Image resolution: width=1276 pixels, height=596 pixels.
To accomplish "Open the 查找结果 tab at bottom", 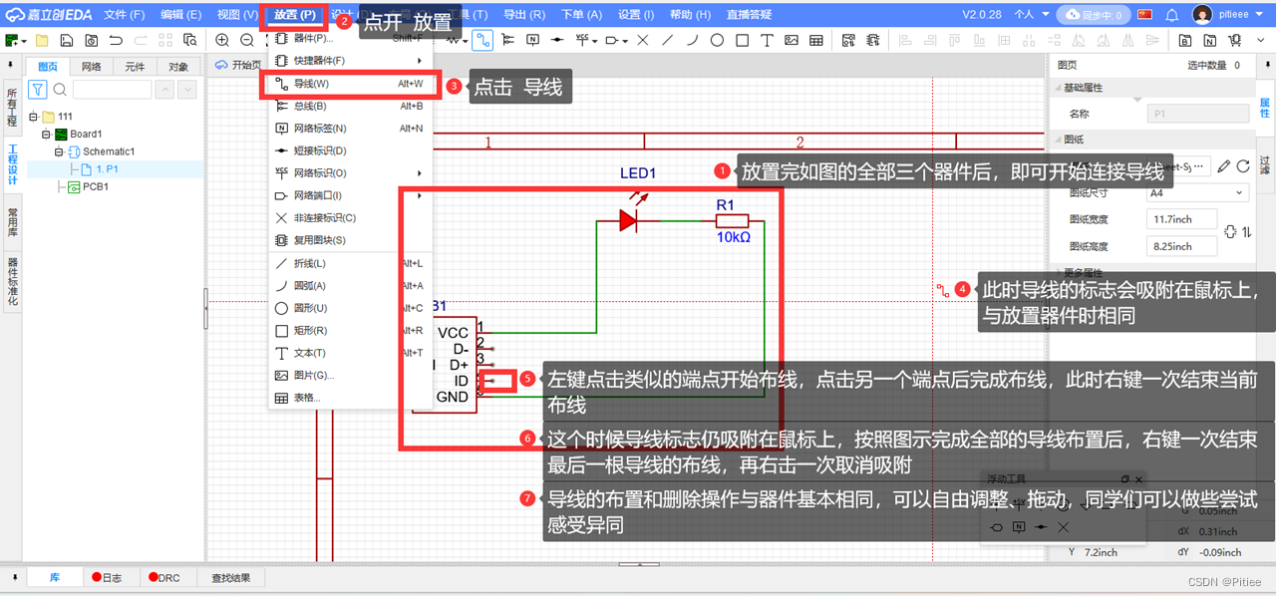I will click(x=230, y=578).
